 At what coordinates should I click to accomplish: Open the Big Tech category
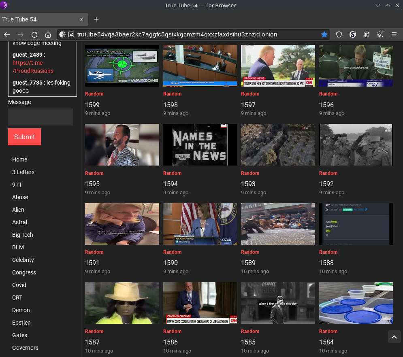(23, 235)
